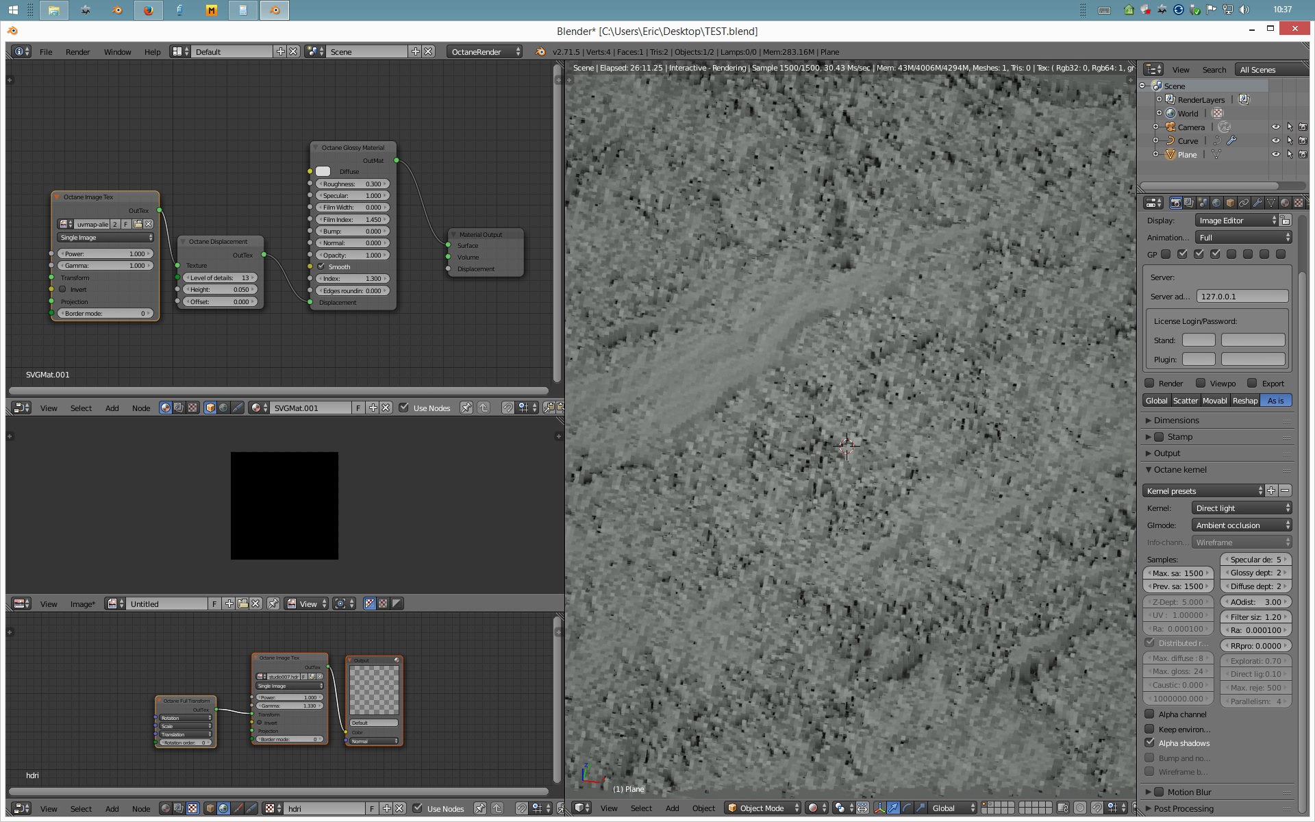Screen dimensions: 1315x822
Task: Click the Scatter button
Action: [1185, 401]
